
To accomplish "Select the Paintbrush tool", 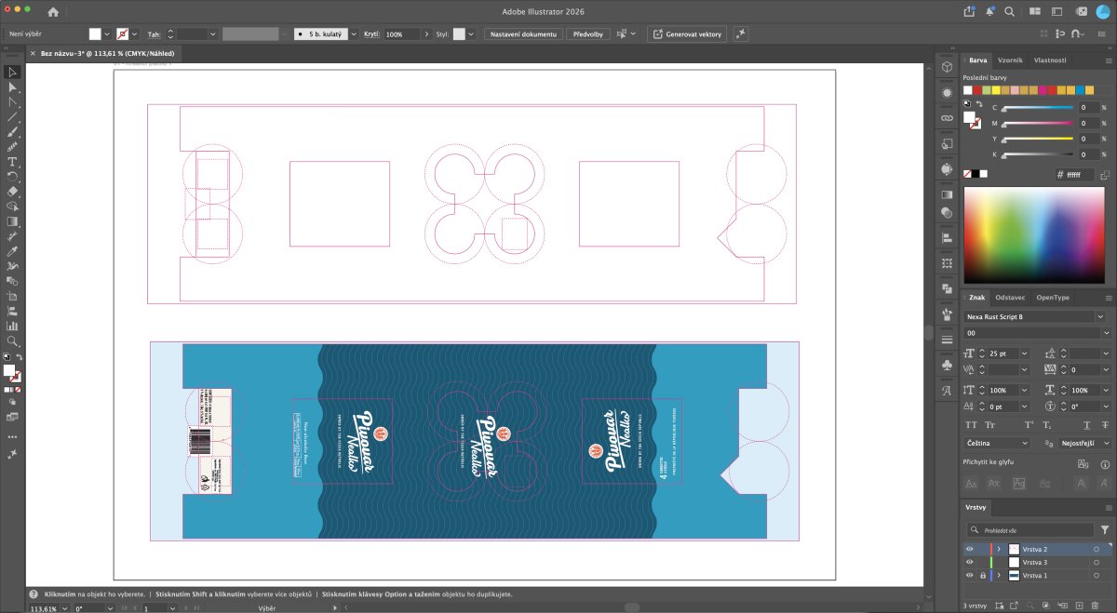I will click(12, 131).
